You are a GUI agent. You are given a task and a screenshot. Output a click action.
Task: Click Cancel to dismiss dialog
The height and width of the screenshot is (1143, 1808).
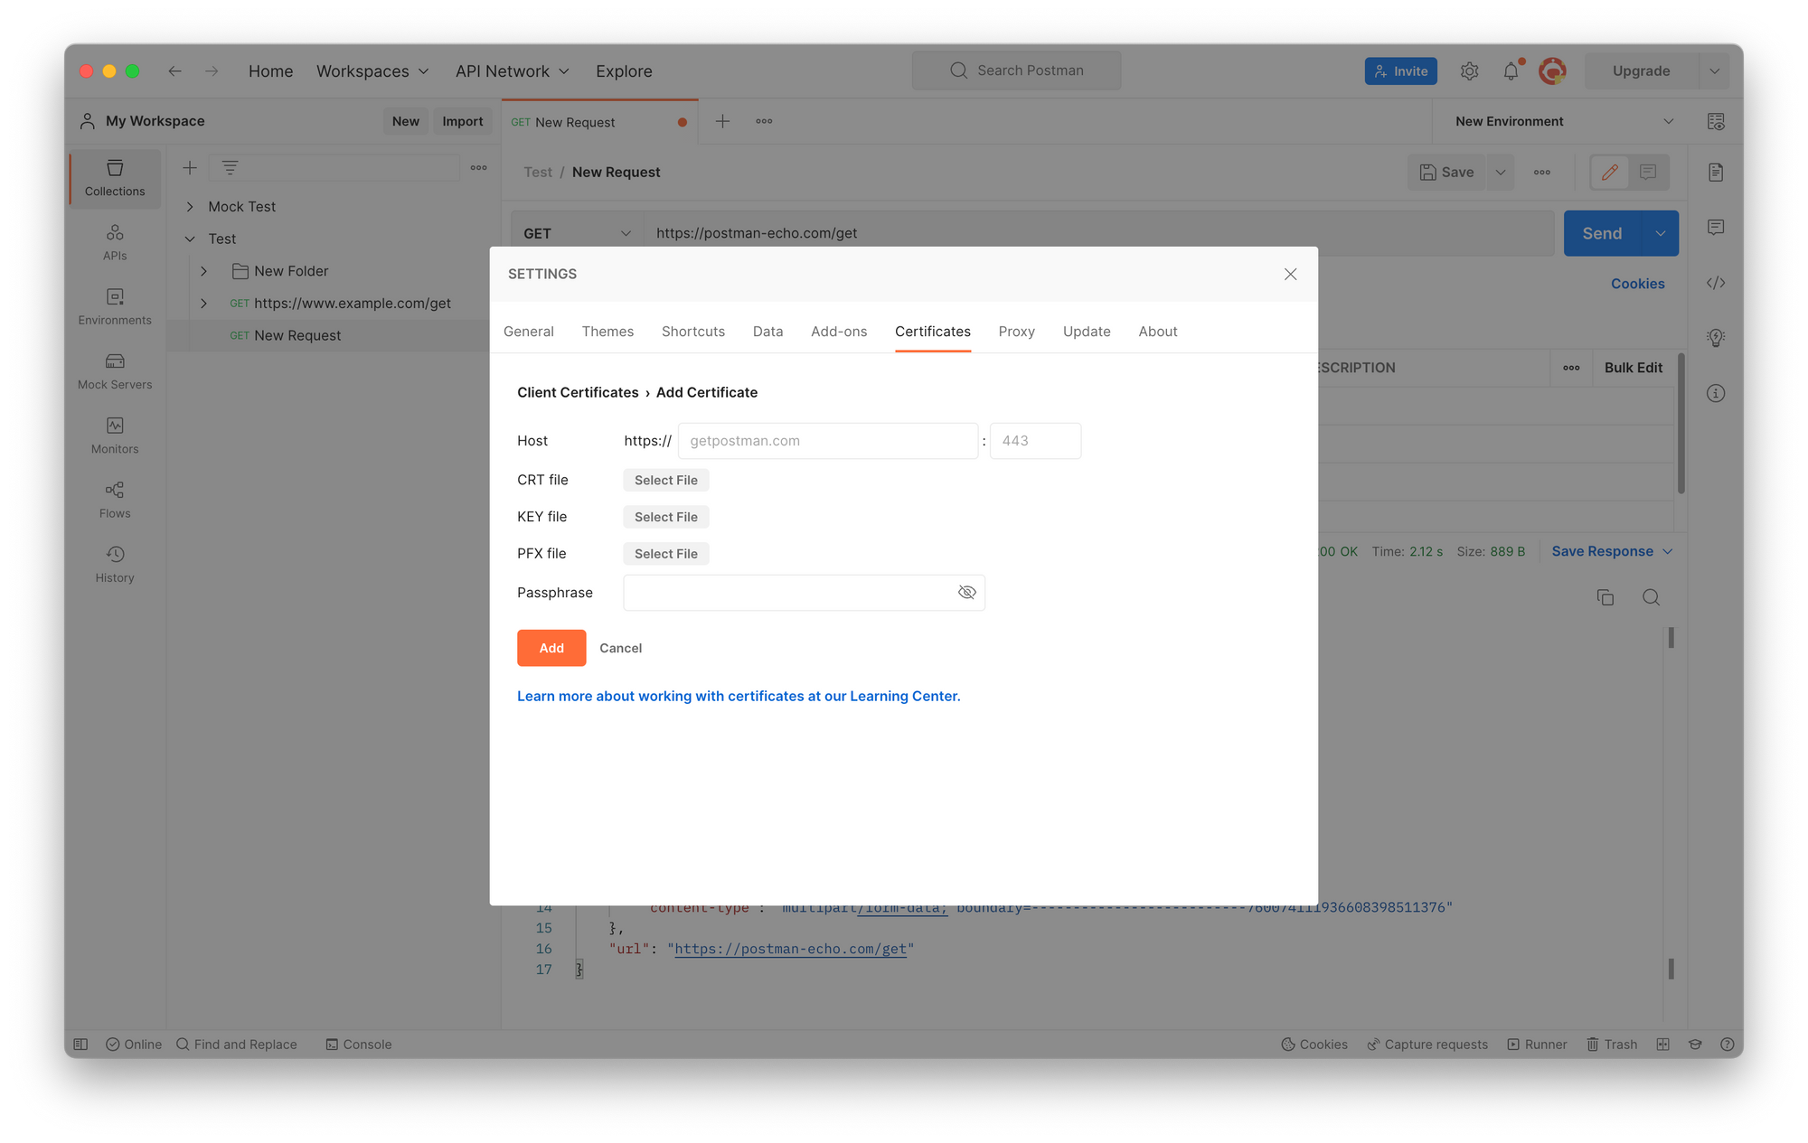click(620, 648)
